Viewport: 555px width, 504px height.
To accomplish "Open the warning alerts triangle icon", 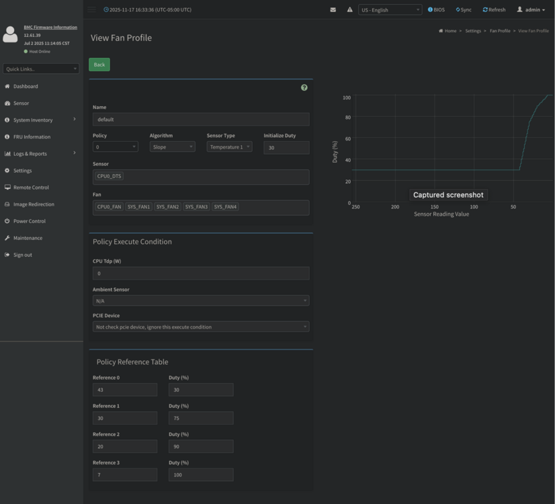I will 349,9.
